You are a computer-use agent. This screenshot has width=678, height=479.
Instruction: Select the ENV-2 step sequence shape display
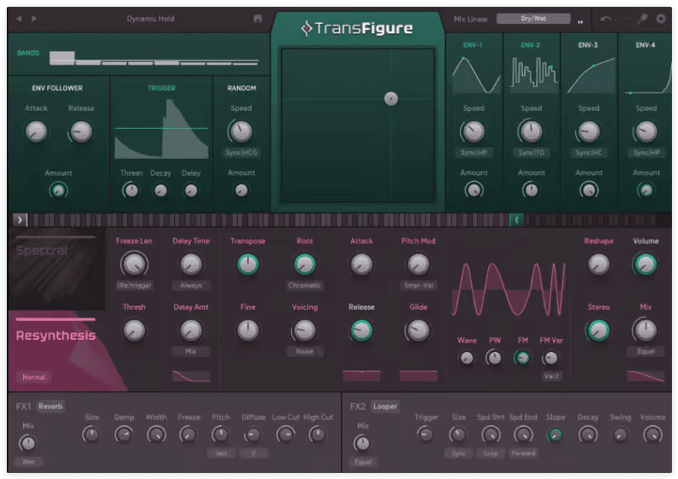533,75
